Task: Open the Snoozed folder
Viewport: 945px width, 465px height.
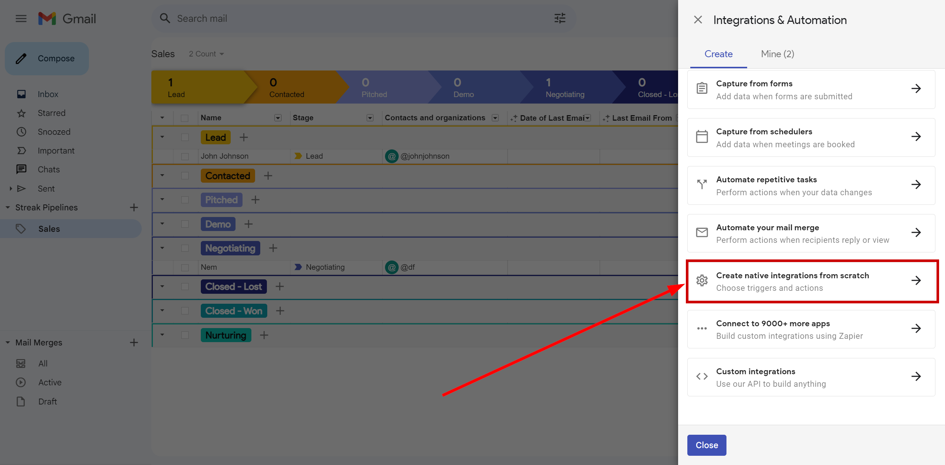Action: [54, 132]
